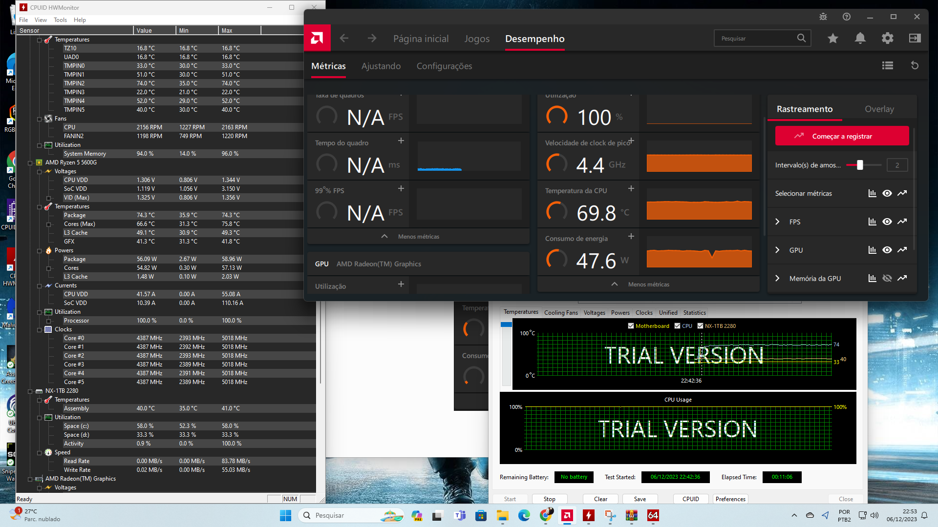Toggle FPS bar chart icon

point(873,222)
